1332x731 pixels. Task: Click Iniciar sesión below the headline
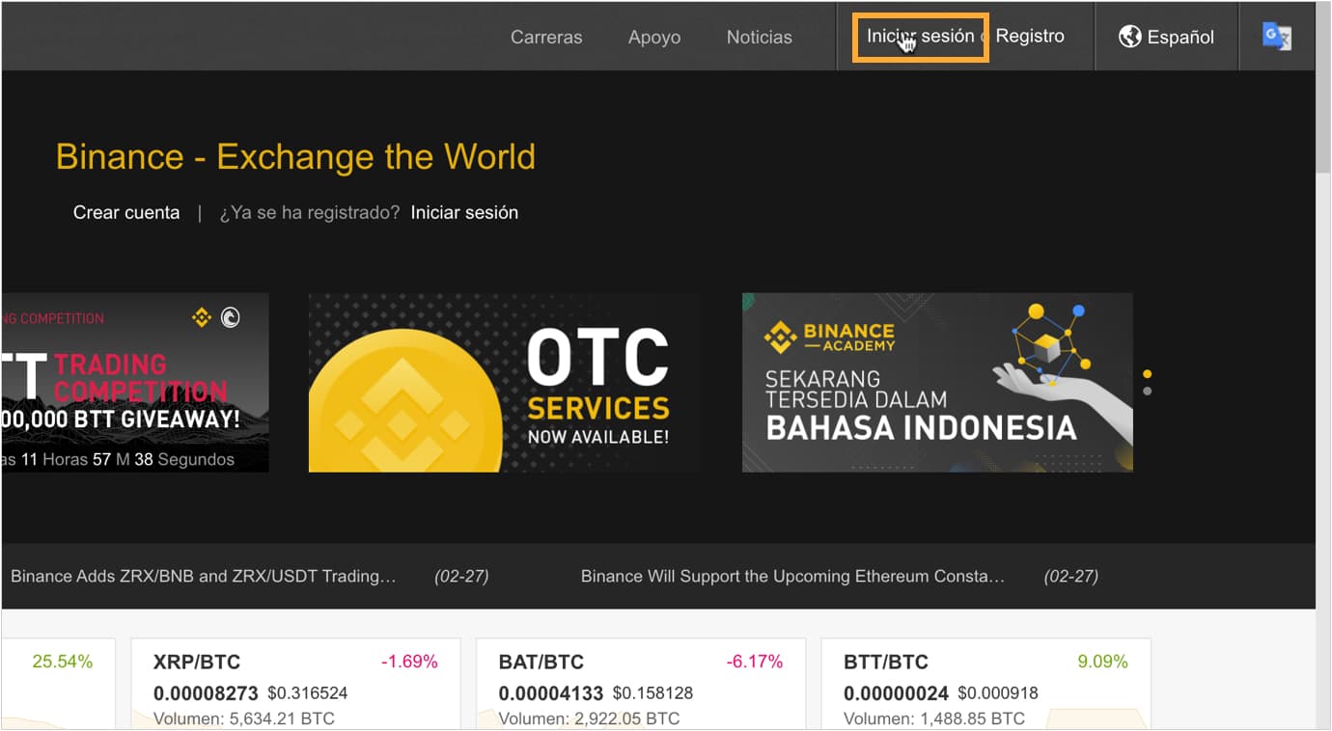pos(464,212)
